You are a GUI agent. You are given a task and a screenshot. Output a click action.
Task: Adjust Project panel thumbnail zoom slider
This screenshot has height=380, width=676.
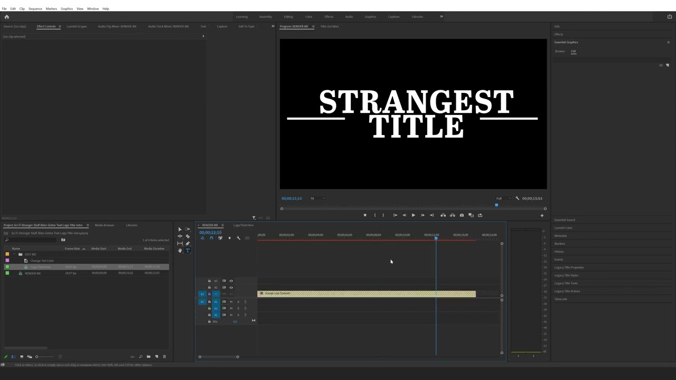[x=36, y=357]
